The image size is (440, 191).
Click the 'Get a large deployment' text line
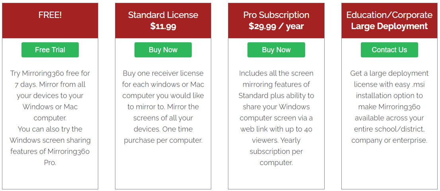tap(389, 73)
